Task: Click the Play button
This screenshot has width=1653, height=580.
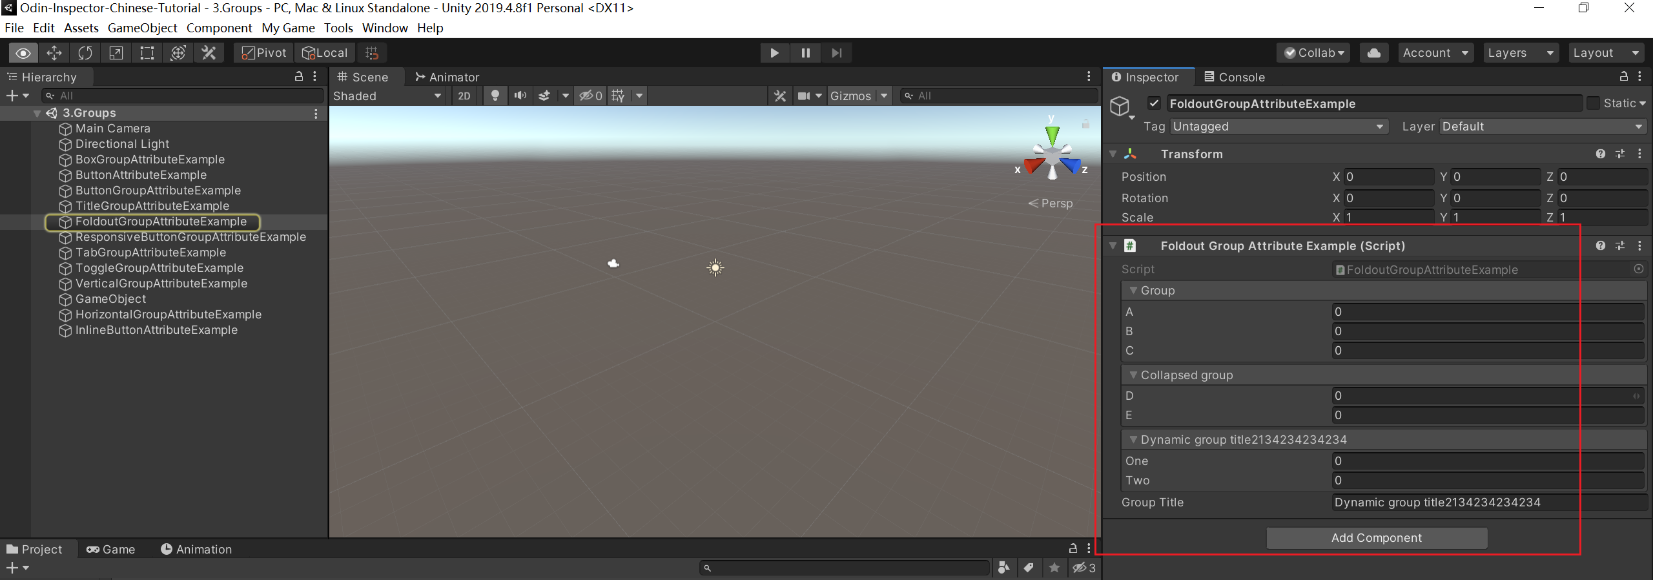Action: click(774, 53)
